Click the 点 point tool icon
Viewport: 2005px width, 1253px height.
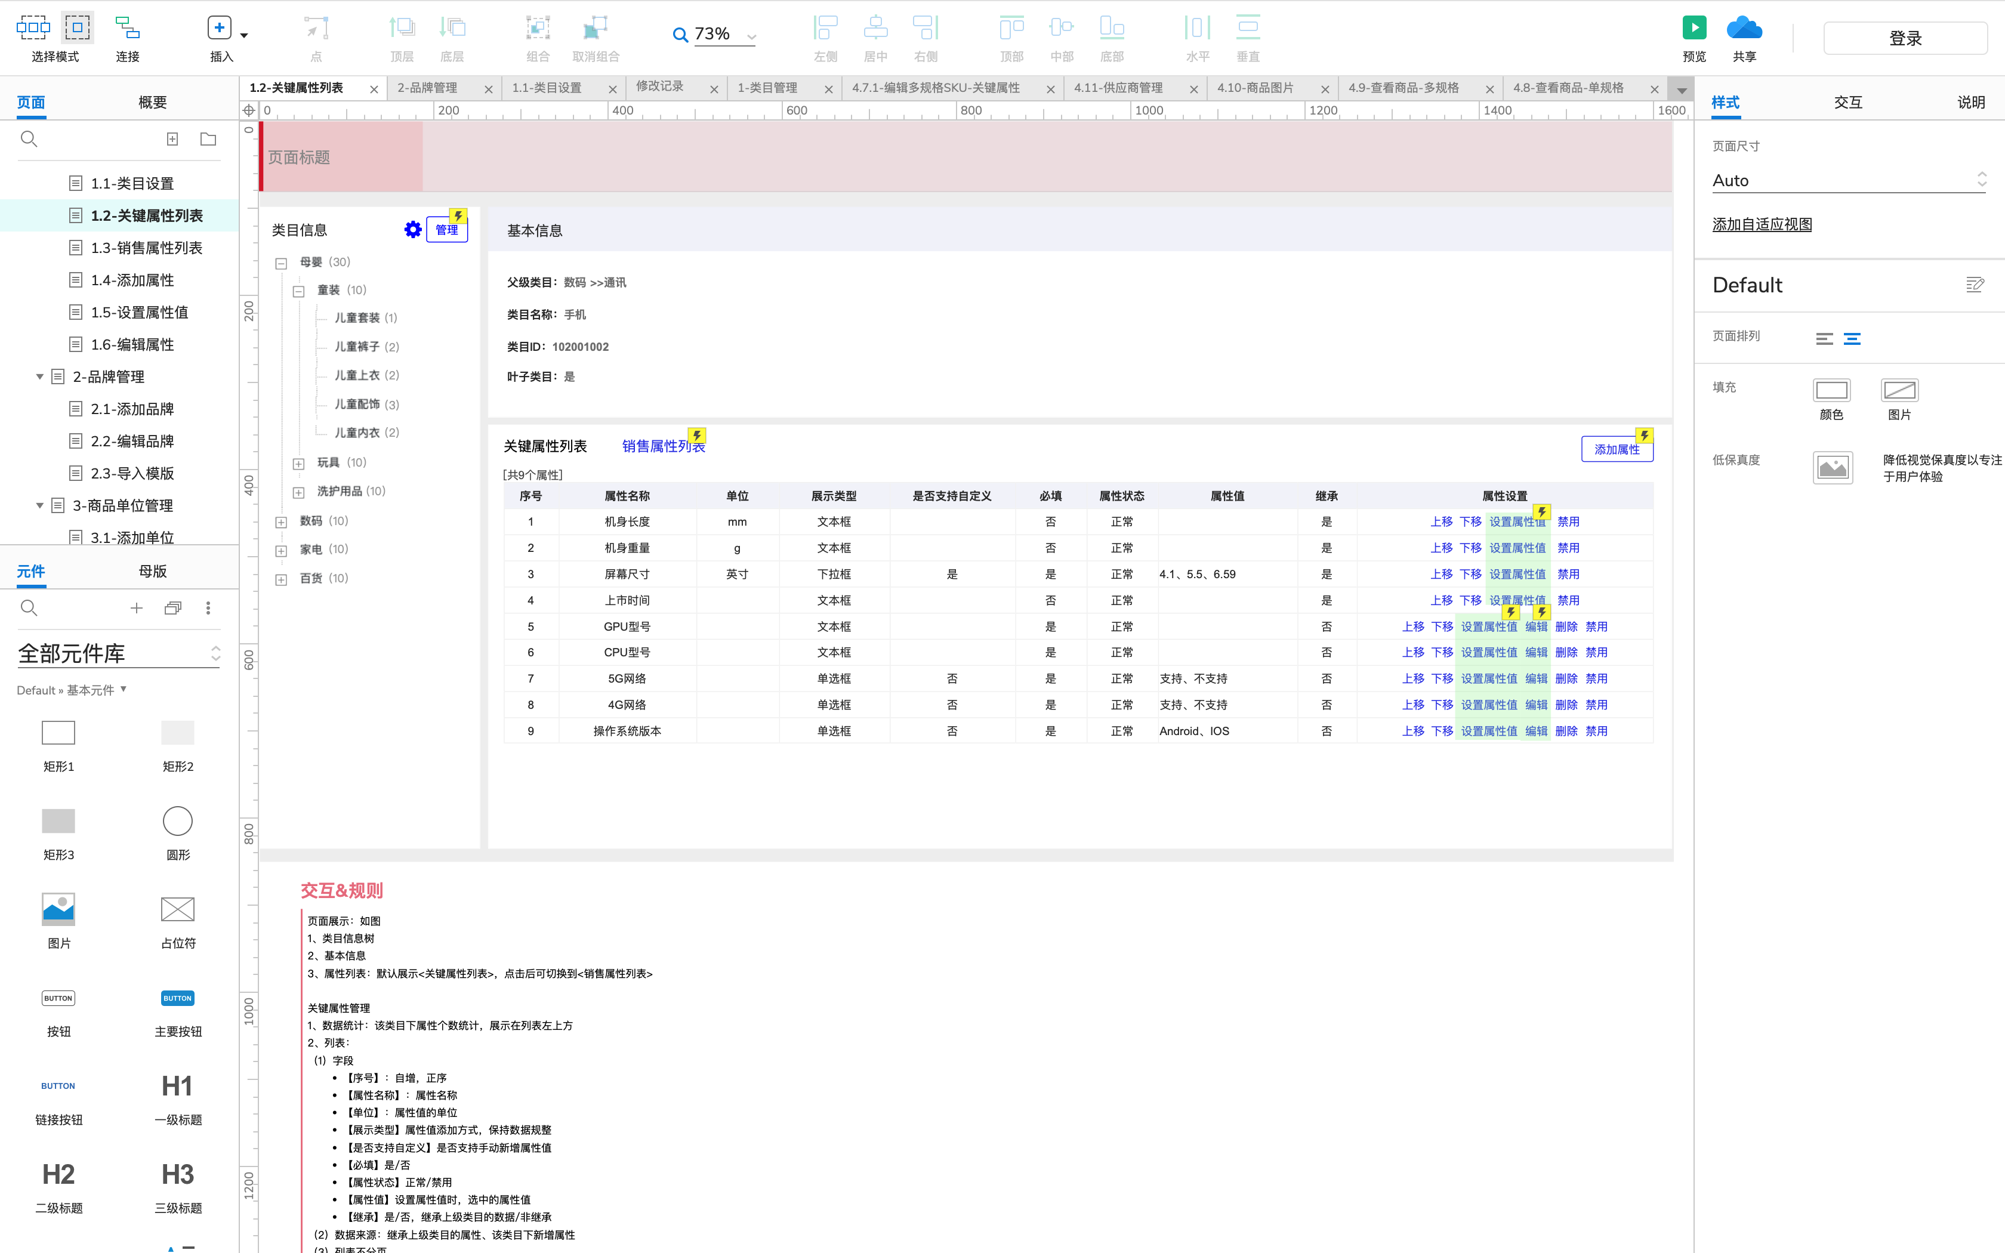click(x=316, y=27)
